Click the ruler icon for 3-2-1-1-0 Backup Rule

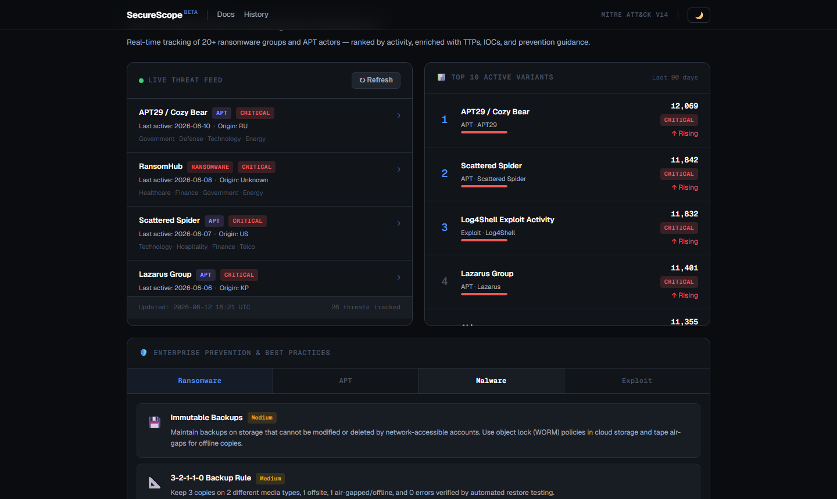tap(155, 483)
